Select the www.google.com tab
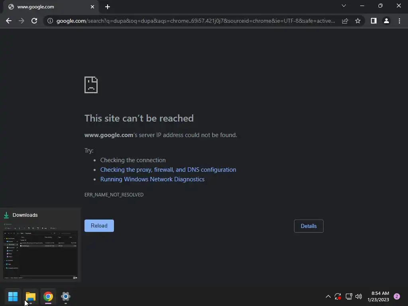 coord(51,7)
